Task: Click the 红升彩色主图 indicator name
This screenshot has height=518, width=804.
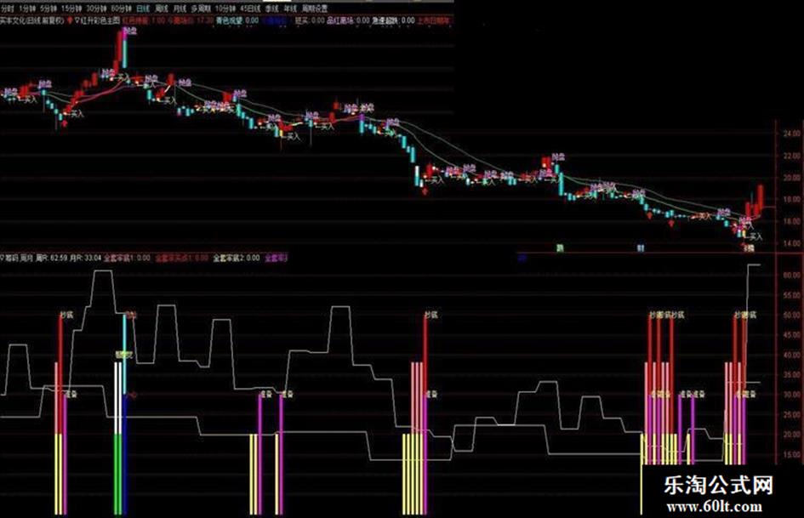Action: (100, 21)
